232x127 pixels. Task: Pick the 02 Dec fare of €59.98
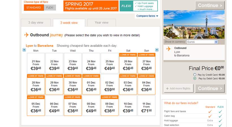[x=109, y=86]
